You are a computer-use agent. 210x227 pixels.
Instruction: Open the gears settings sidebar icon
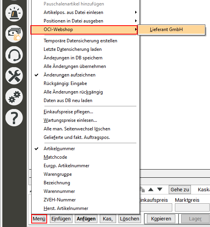point(14,97)
